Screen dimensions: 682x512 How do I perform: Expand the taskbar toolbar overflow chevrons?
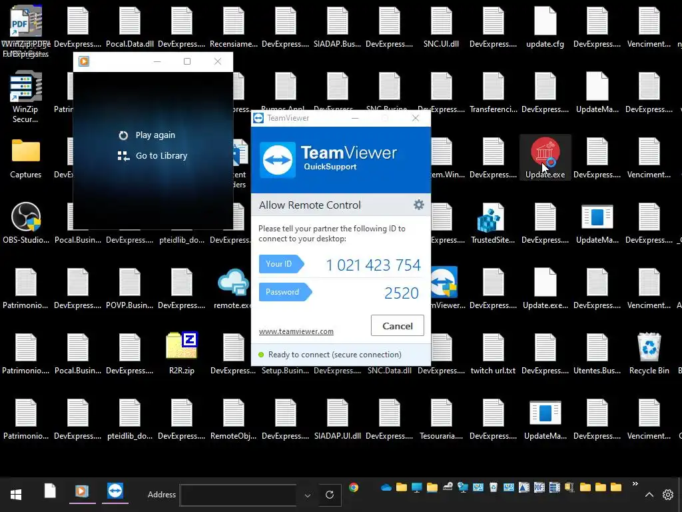click(x=635, y=484)
